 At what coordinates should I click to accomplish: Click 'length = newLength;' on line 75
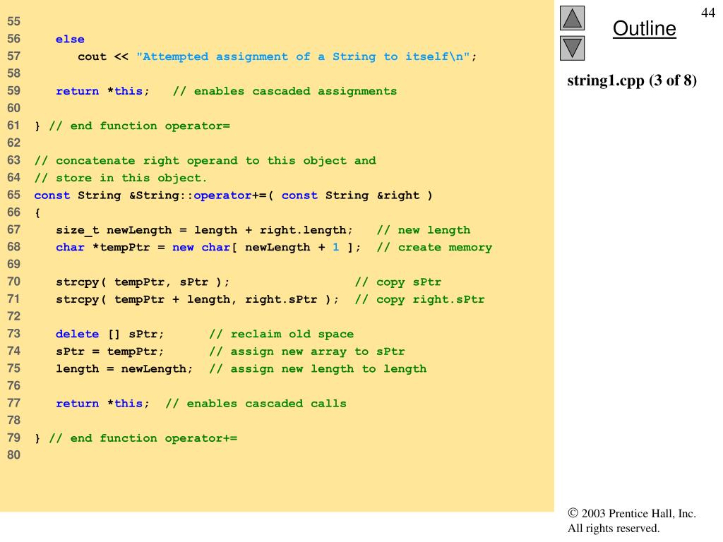124,368
